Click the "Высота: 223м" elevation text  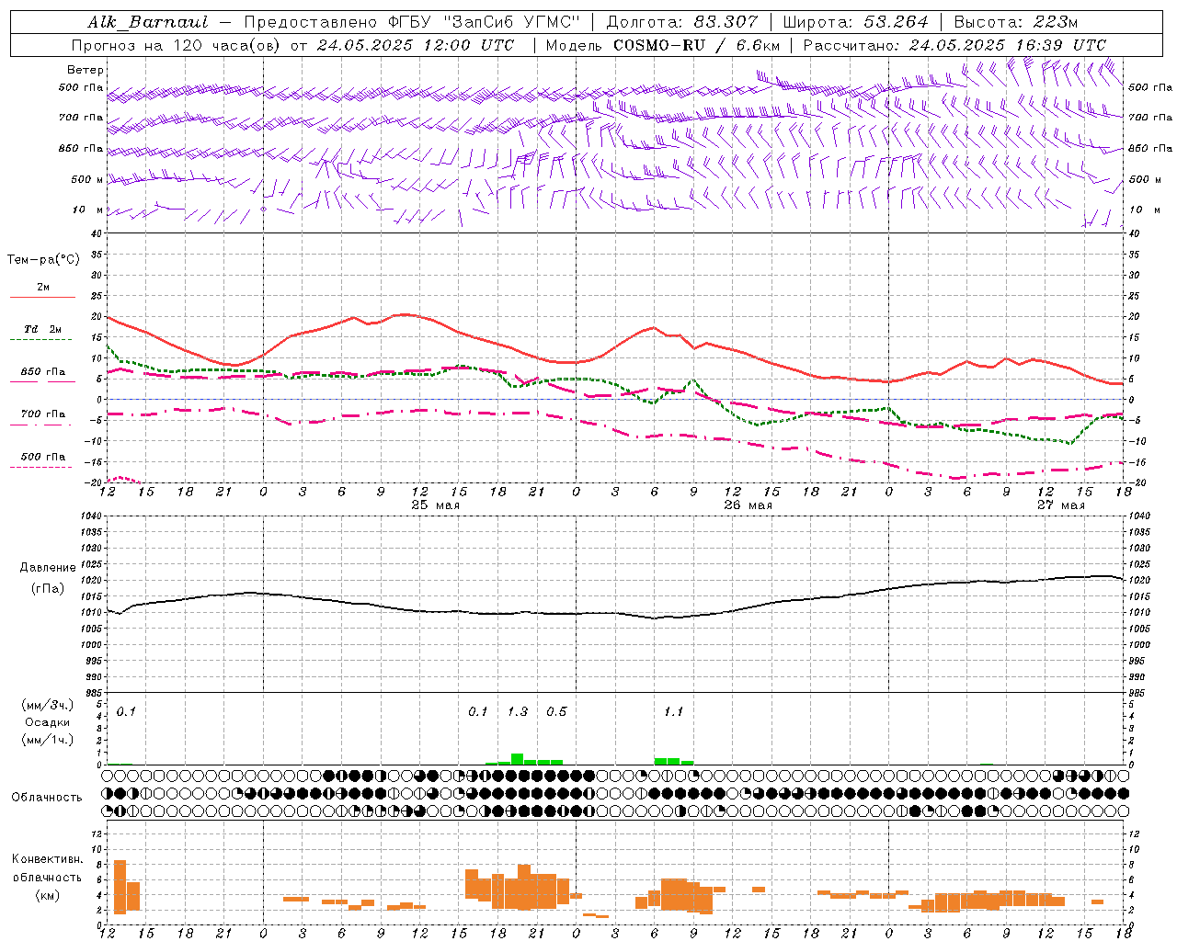(1016, 22)
